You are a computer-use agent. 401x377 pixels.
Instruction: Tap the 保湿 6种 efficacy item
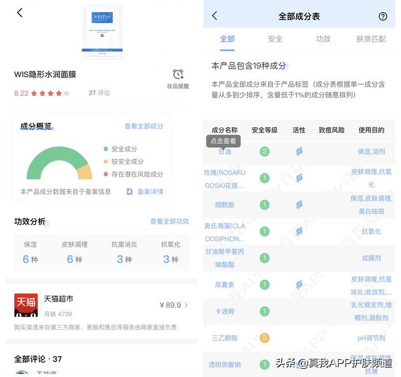(30, 252)
